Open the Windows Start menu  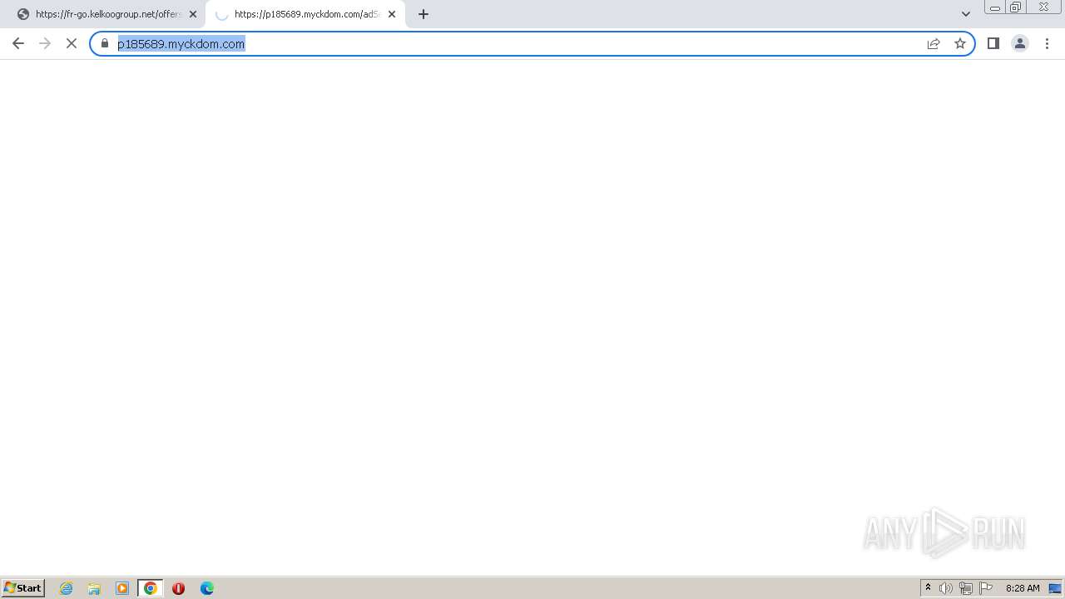tap(23, 588)
